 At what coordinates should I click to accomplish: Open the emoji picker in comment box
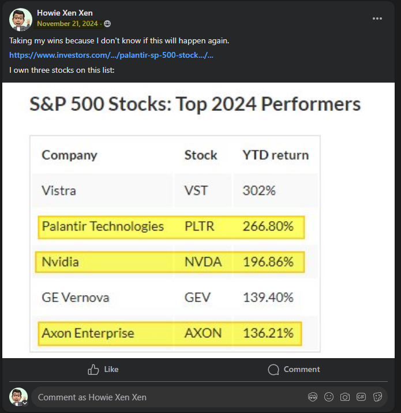click(x=329, y=397)
